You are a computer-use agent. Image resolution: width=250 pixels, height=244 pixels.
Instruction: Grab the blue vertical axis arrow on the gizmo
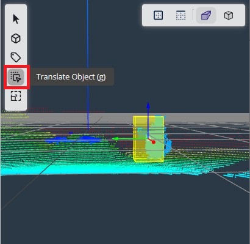pos(148,106)
